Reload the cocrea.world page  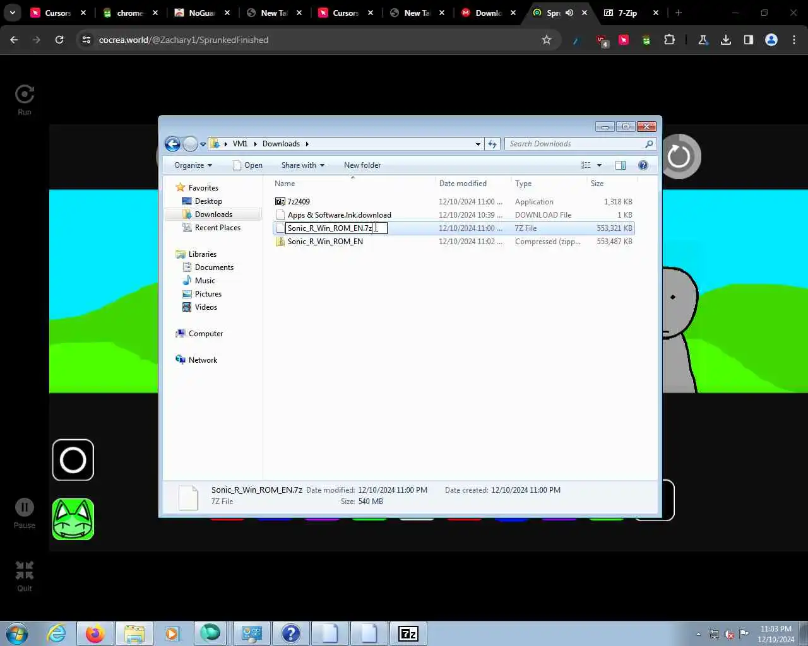[59, 40]
